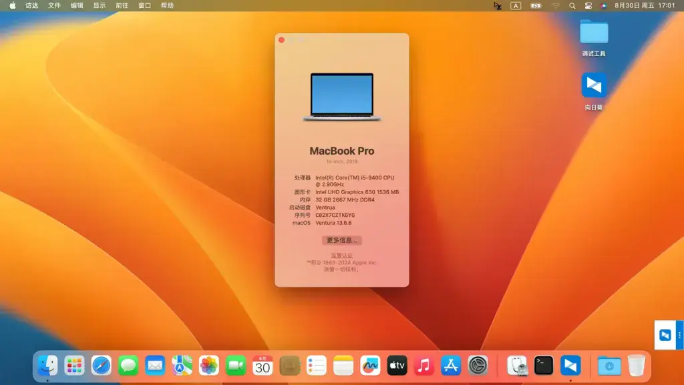This screenshot has width=684, height=385.
Task: Open the 前往 menu
Action: pos(122,5)
